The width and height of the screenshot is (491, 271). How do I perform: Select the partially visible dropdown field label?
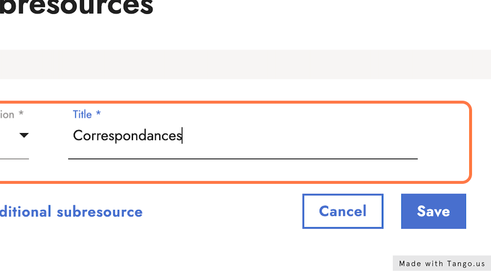click(7, 115)
